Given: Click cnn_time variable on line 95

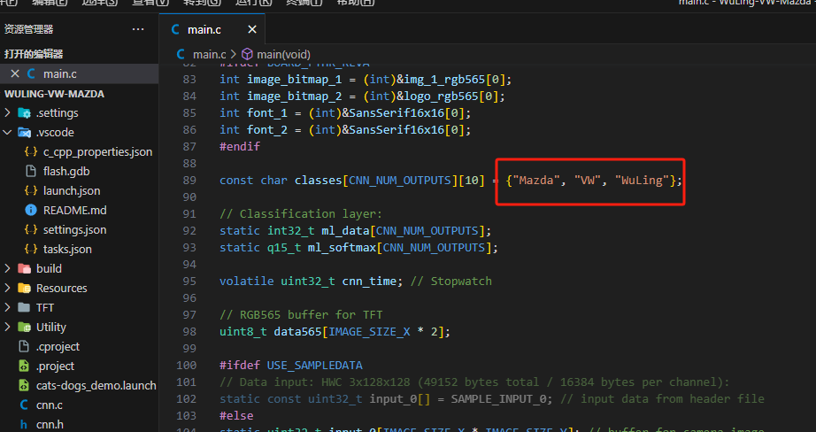Looking at the screenshot, I should coord(369,281).
